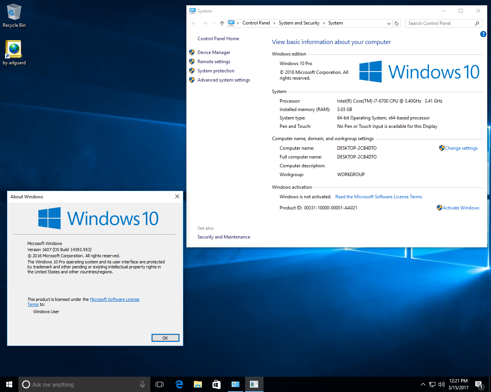Screen dimensions: 491x392
Task: Click the Back arrow in the System window
Action: point(194,23)
